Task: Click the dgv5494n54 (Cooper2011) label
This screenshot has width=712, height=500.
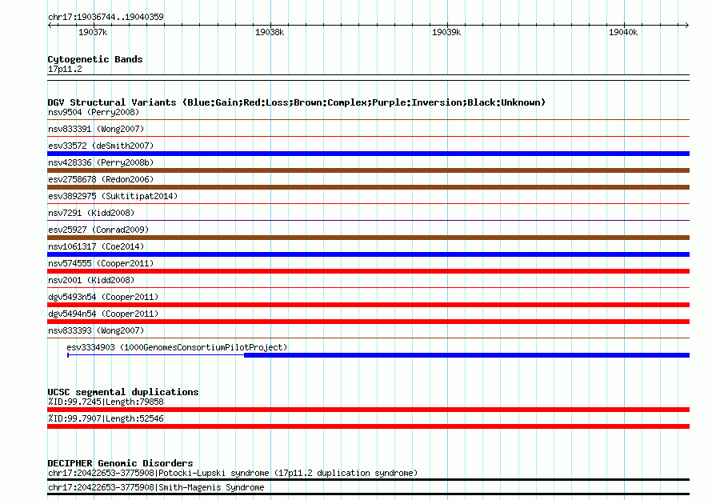Action: [x=103, y=314]
